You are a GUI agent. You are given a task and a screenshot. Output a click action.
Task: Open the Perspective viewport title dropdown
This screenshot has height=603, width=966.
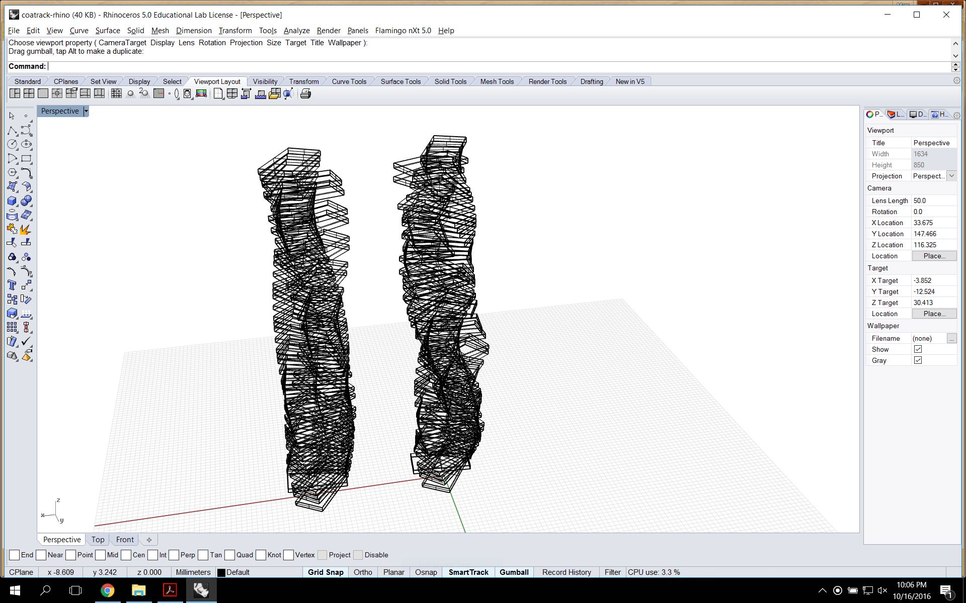(86, 111)
